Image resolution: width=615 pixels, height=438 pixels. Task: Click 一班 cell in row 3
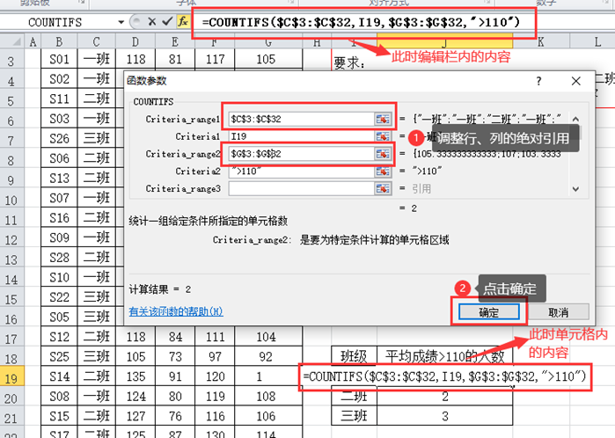click(97, 59)
